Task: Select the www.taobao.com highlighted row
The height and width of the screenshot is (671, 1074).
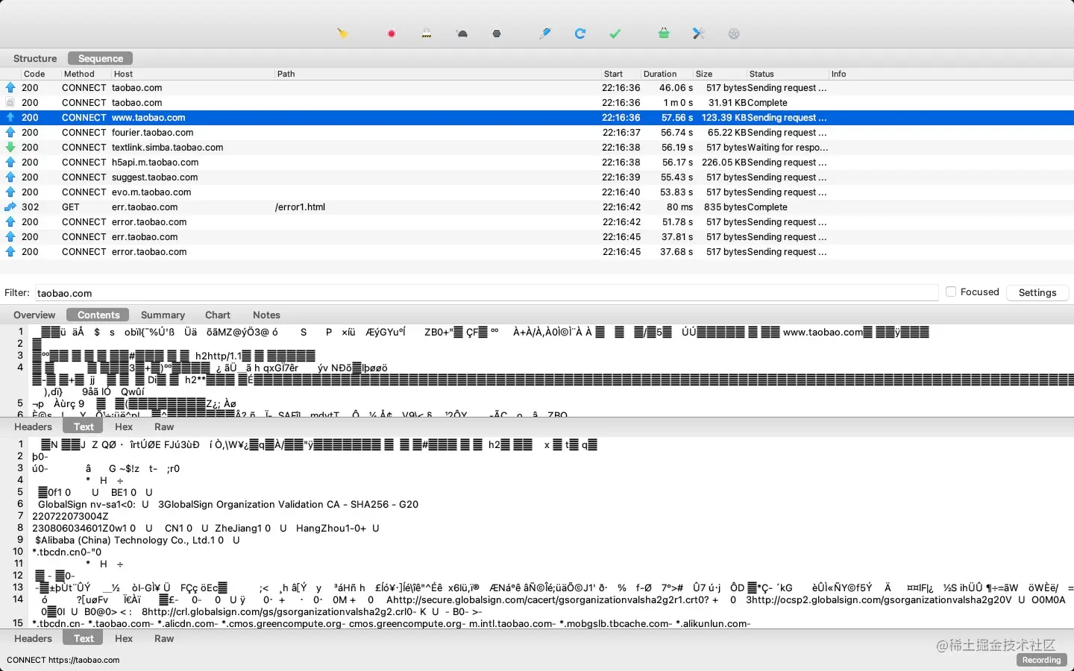Action: 537,118
